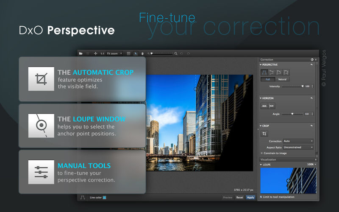339x212 pixels.
Task: Collapse the HORIZON section
Action: (261, 98)
